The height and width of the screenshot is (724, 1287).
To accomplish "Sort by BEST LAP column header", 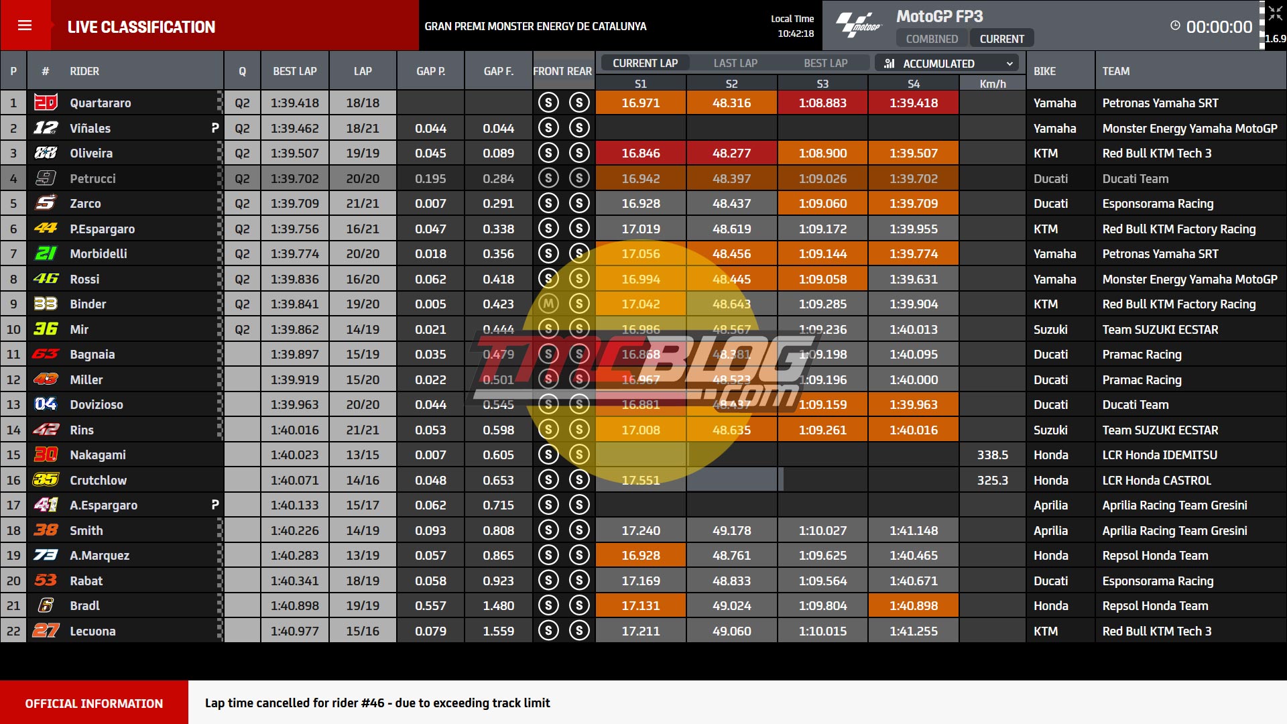I will click(x=295, y=71).
